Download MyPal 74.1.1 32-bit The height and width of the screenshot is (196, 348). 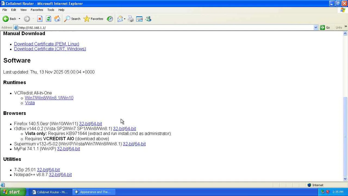[63, 149]
